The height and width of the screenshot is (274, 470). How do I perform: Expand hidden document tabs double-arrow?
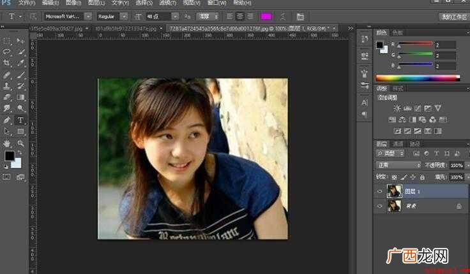coord(351,29)
